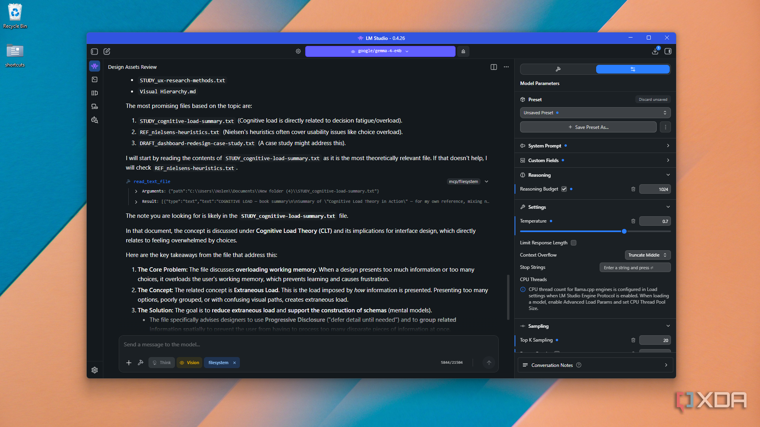Click the Stop Strings input field
This screenshot has height=427, width=760.
coord(635,267)
